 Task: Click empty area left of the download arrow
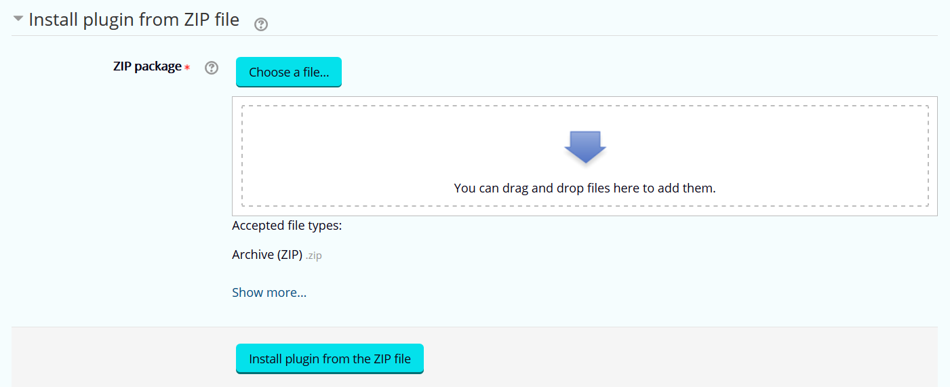point(407,146)
